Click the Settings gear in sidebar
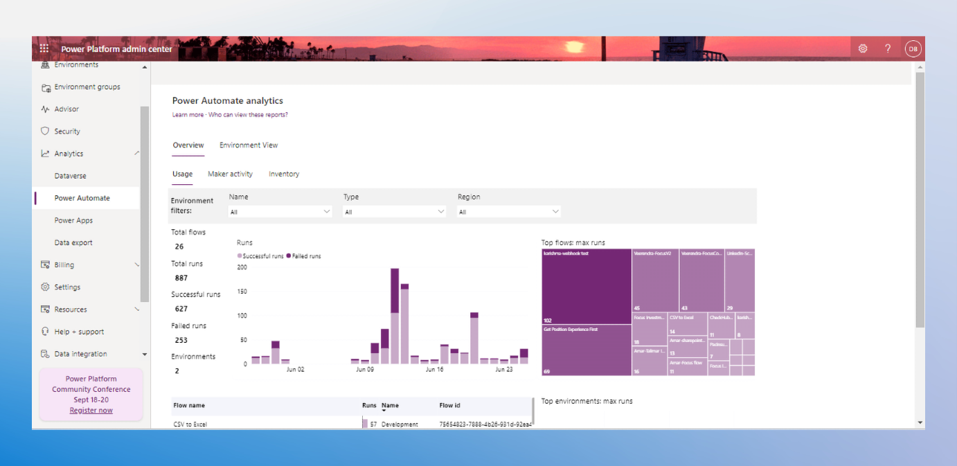The height and width of the screenshot is (466, 957). coord(45,287)
